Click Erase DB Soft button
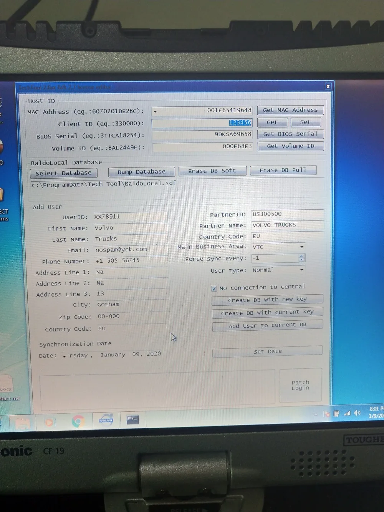The height and width of the screenshot is (512, 384). pos(212,171)
